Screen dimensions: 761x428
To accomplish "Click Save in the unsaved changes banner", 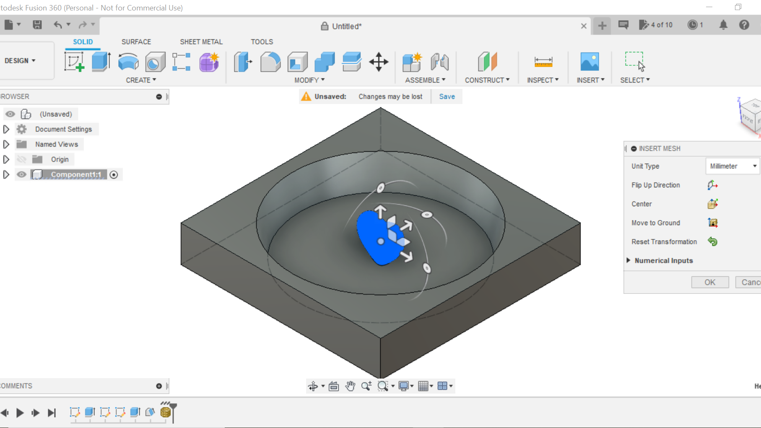I will [447, 96].
